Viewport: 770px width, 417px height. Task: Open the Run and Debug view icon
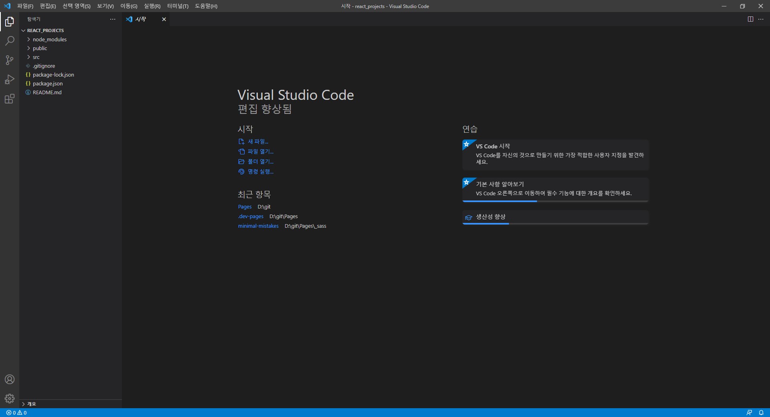[10, 79]
